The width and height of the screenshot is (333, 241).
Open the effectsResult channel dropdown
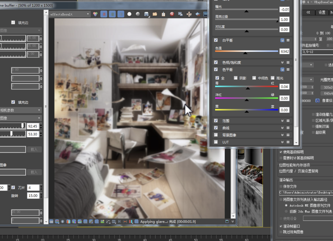70,14
